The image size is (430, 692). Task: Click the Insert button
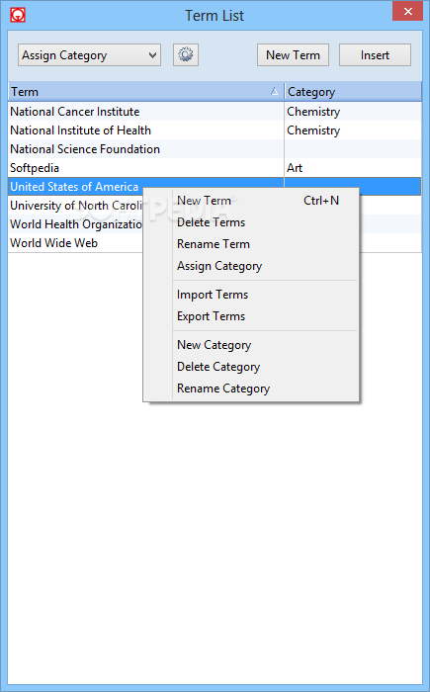click(x=375, y=55)
